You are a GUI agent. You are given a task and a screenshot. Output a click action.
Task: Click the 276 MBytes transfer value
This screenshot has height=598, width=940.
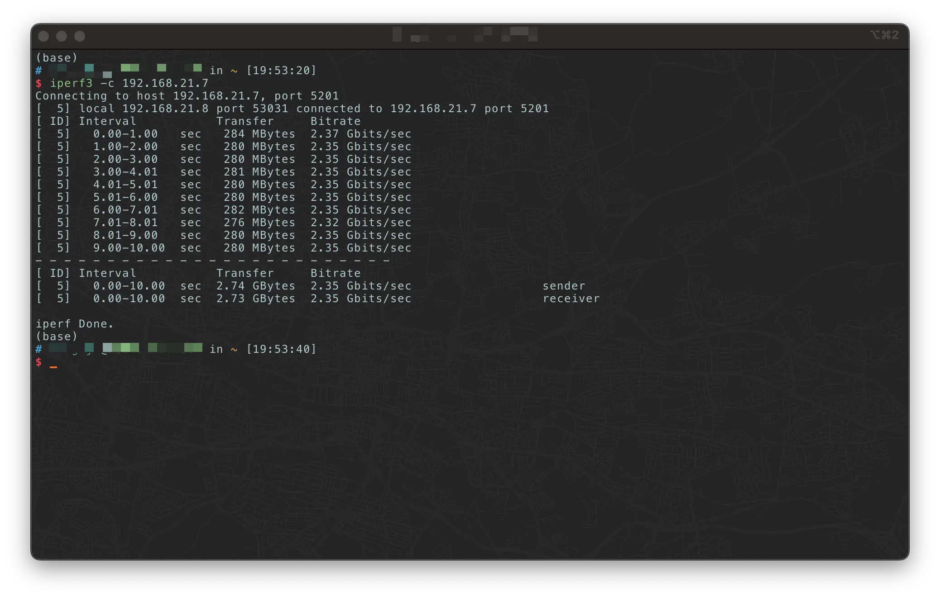click(x=259, y=223)
